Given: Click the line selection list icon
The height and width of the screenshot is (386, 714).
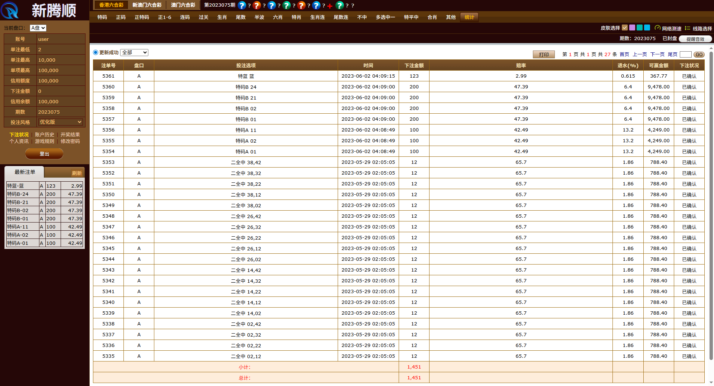Looking at the screenshot, I should coord(688,28).
